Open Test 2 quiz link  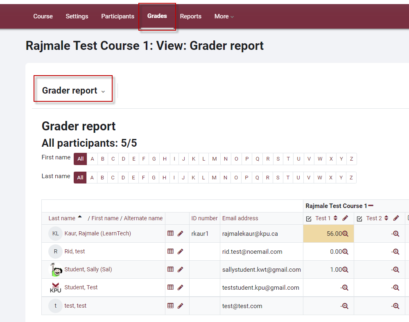[374, 218]
